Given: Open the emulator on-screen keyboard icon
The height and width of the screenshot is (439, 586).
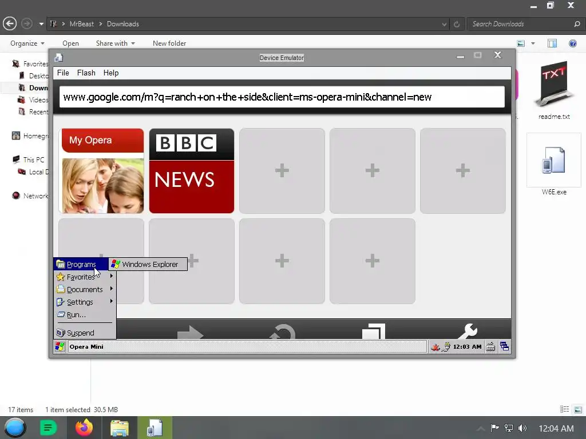Looking at the screenshot, I should pyautogui.click(x=490, y=347).
